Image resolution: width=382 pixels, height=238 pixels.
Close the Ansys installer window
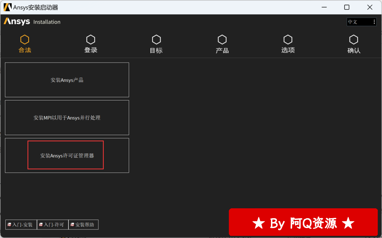click(370, 7)
